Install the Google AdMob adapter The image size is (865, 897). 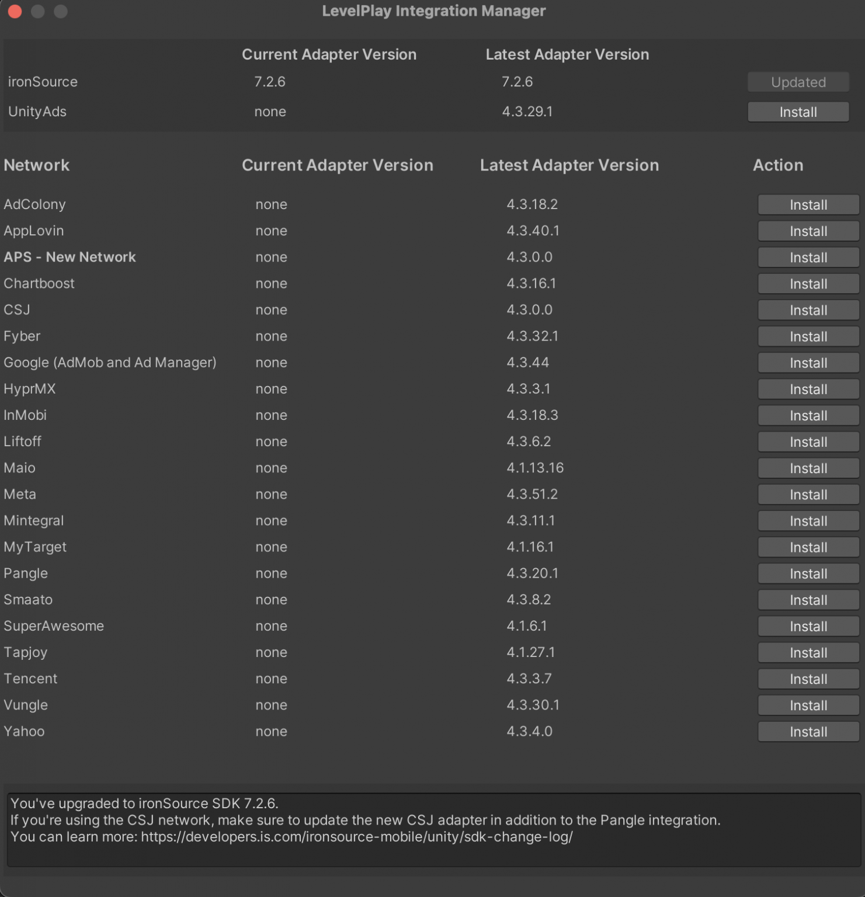tap(808, 362)
